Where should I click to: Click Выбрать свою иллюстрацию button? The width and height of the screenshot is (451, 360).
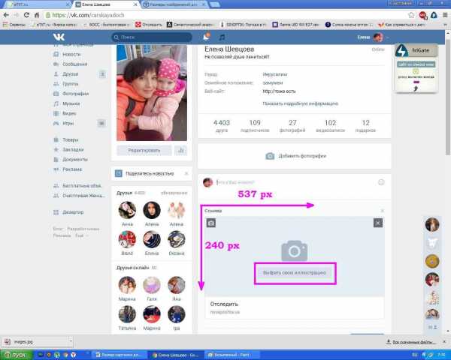pyautogui.click(x=295, y=273)
